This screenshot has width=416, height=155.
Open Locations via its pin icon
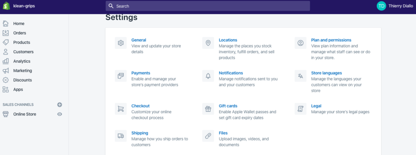[208, 43]
